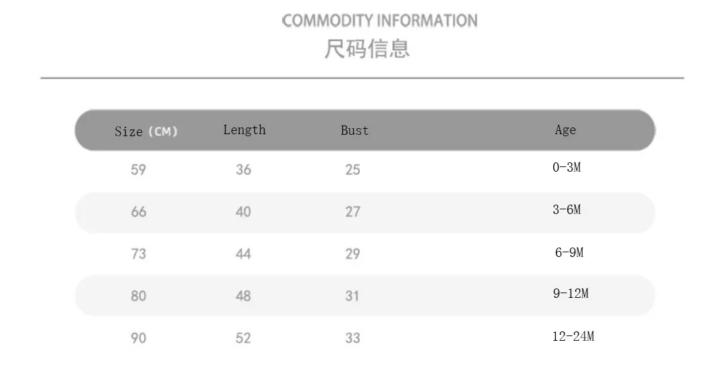This screenshot has width=719, height=369.
Task: Click the COMMODITY INFORMATION title
Action: 379,21
